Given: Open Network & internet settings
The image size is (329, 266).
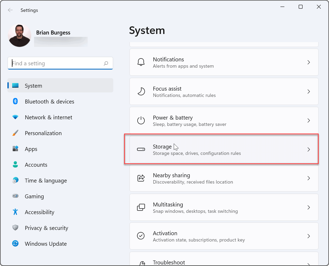Looking at the screenshot, I should click(x=60, y=117).
